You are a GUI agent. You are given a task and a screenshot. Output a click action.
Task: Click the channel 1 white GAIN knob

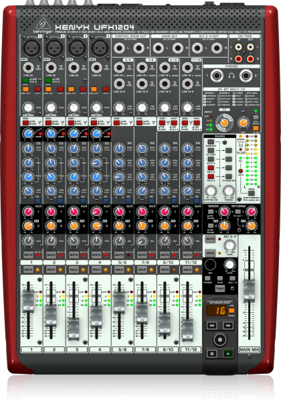click(28, 107)
